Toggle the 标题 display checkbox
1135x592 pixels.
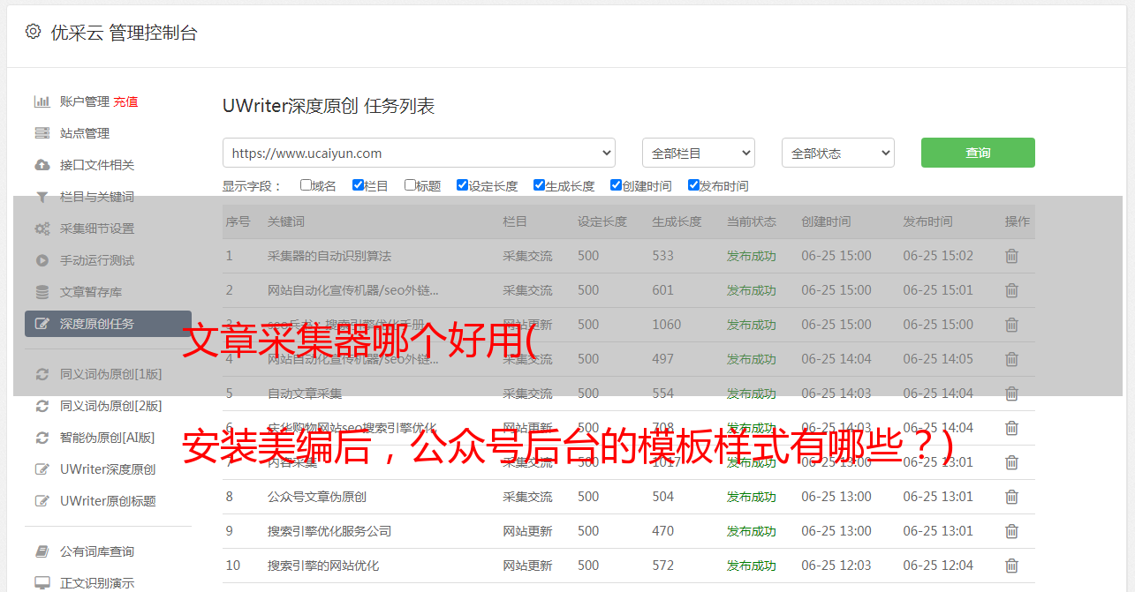410,185
